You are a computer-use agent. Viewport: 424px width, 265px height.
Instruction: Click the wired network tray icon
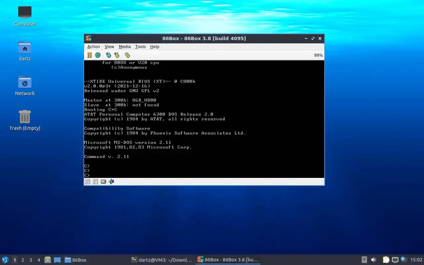point(395,260)
